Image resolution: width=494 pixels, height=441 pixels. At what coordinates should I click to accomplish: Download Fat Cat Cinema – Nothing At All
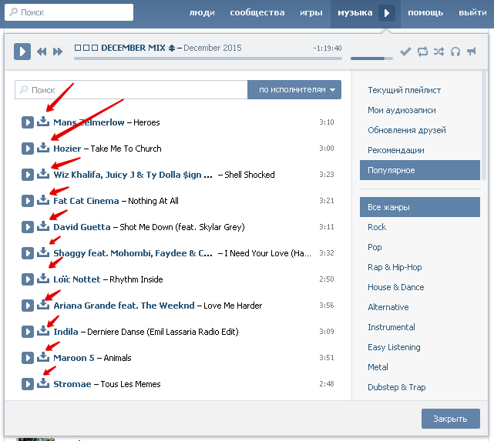[x=43, y=200]
